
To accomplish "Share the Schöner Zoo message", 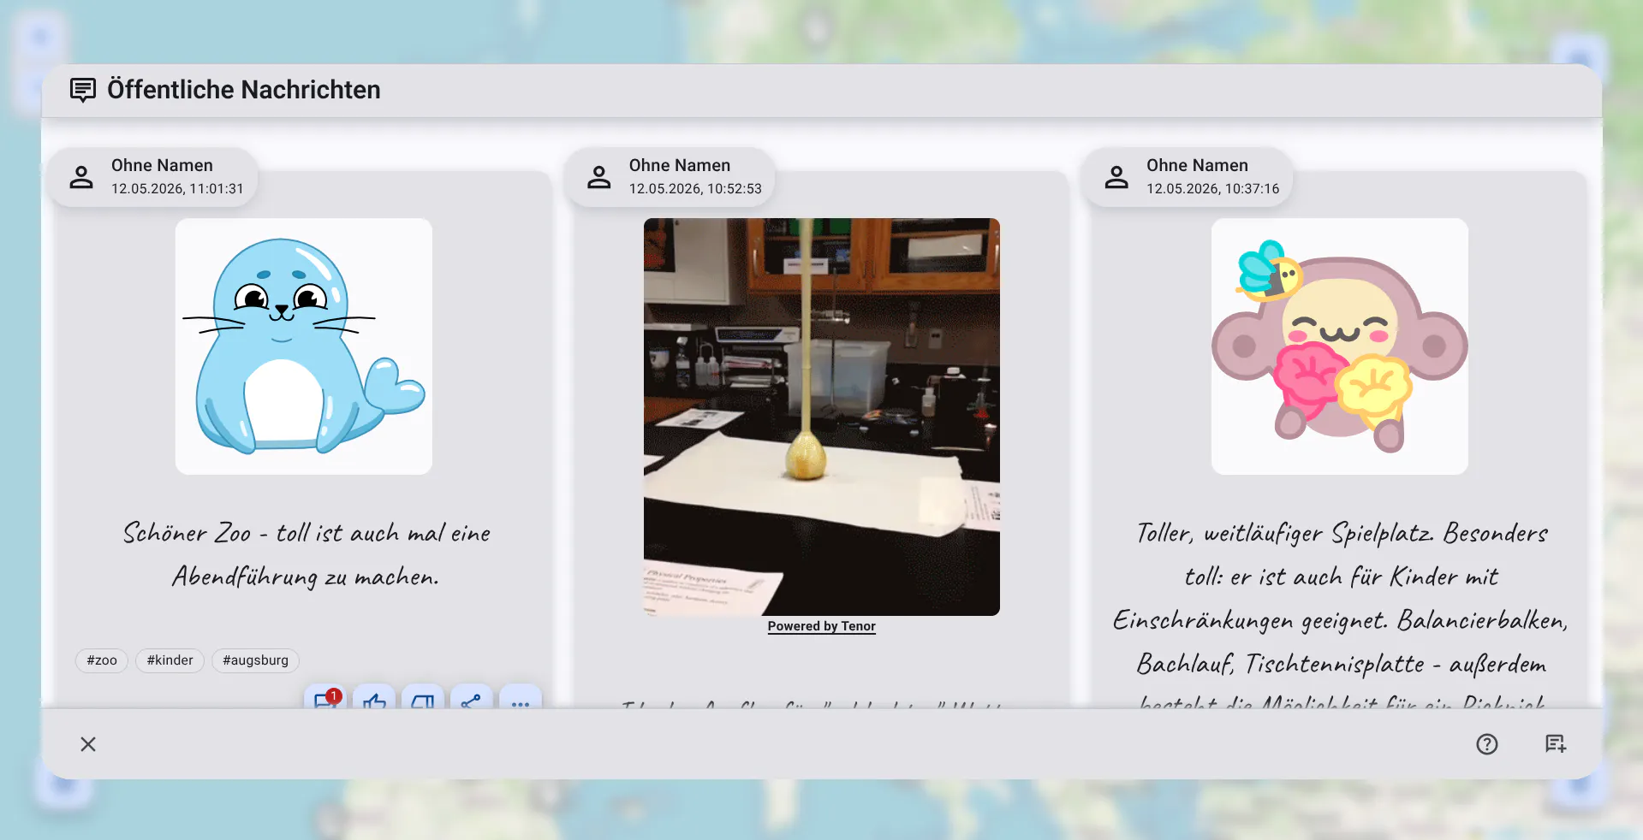I will click(x=471, y=697).
